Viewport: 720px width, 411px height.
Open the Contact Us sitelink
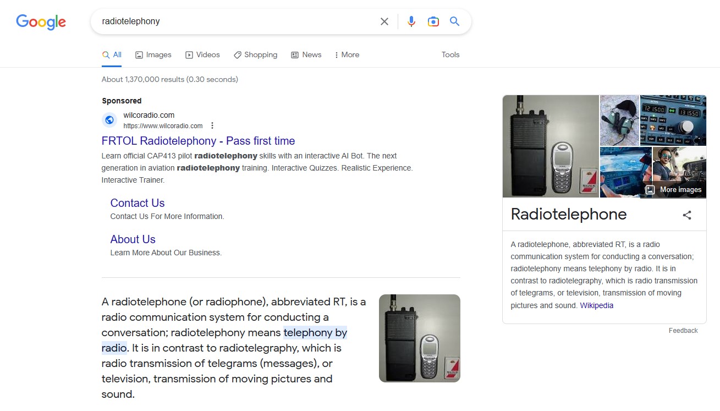pos(138,203)
